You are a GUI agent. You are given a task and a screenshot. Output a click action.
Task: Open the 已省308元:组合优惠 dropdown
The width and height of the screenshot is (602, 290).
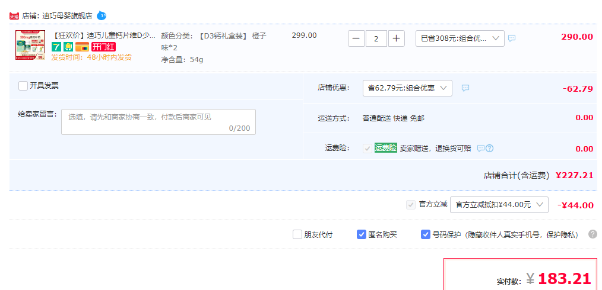click(x=460, y=38)
